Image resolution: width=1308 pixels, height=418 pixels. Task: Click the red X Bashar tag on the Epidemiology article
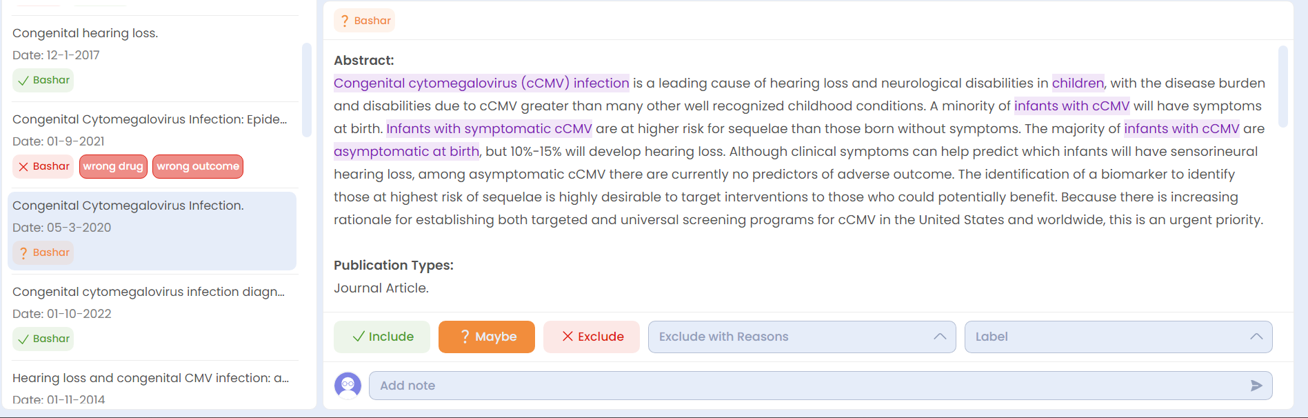(x=43, y=166)
